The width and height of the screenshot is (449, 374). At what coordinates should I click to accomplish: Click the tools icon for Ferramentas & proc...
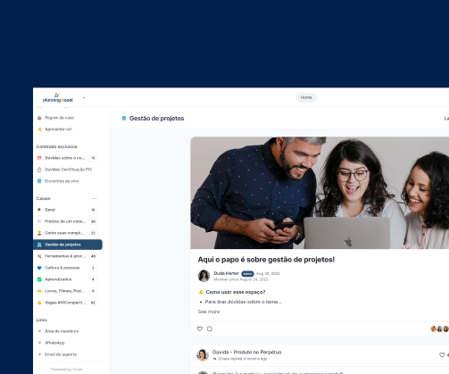tap(39, 256)
